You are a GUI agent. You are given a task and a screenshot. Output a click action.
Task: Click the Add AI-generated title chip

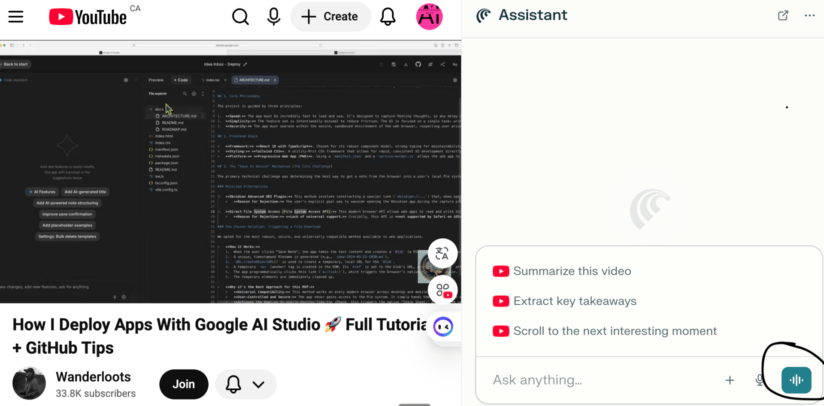click(x=85, y=192)
